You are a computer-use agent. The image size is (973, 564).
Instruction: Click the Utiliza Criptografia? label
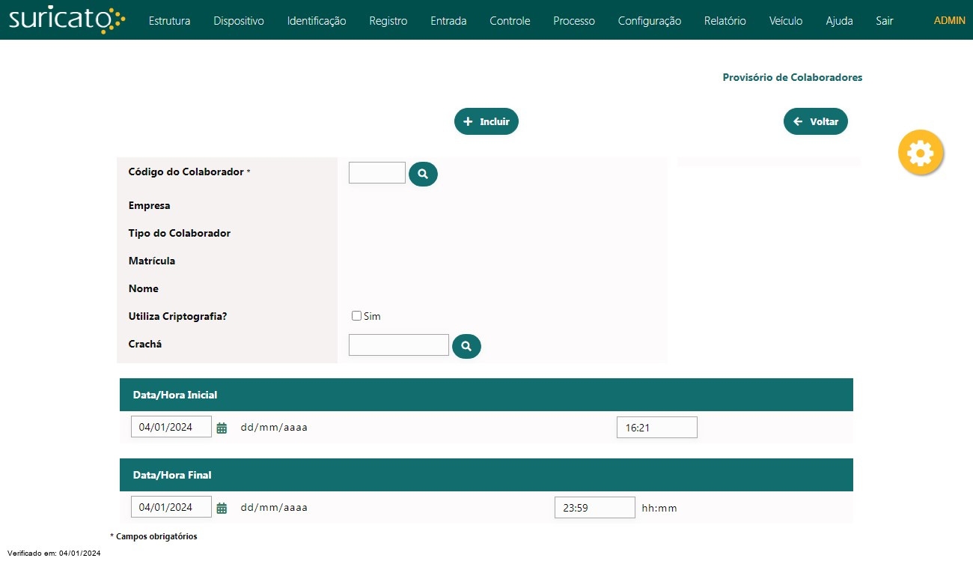point(177,316)
